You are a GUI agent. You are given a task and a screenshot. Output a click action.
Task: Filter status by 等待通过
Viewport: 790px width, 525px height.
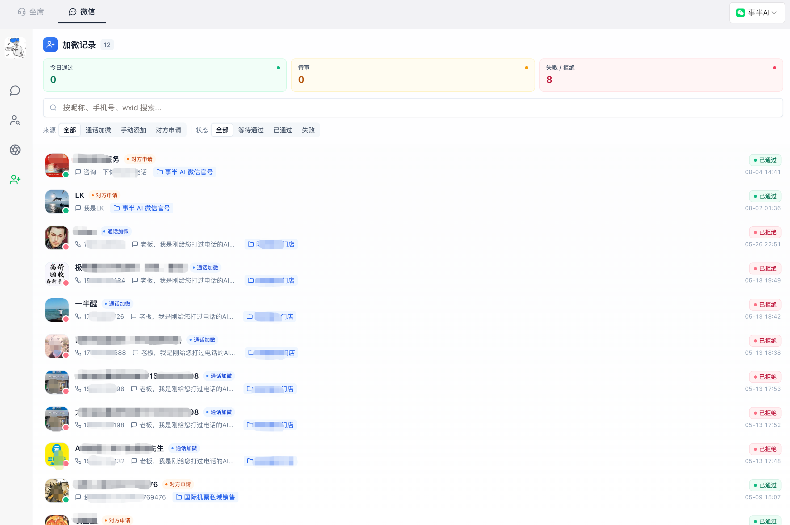(x=251, y=130)
